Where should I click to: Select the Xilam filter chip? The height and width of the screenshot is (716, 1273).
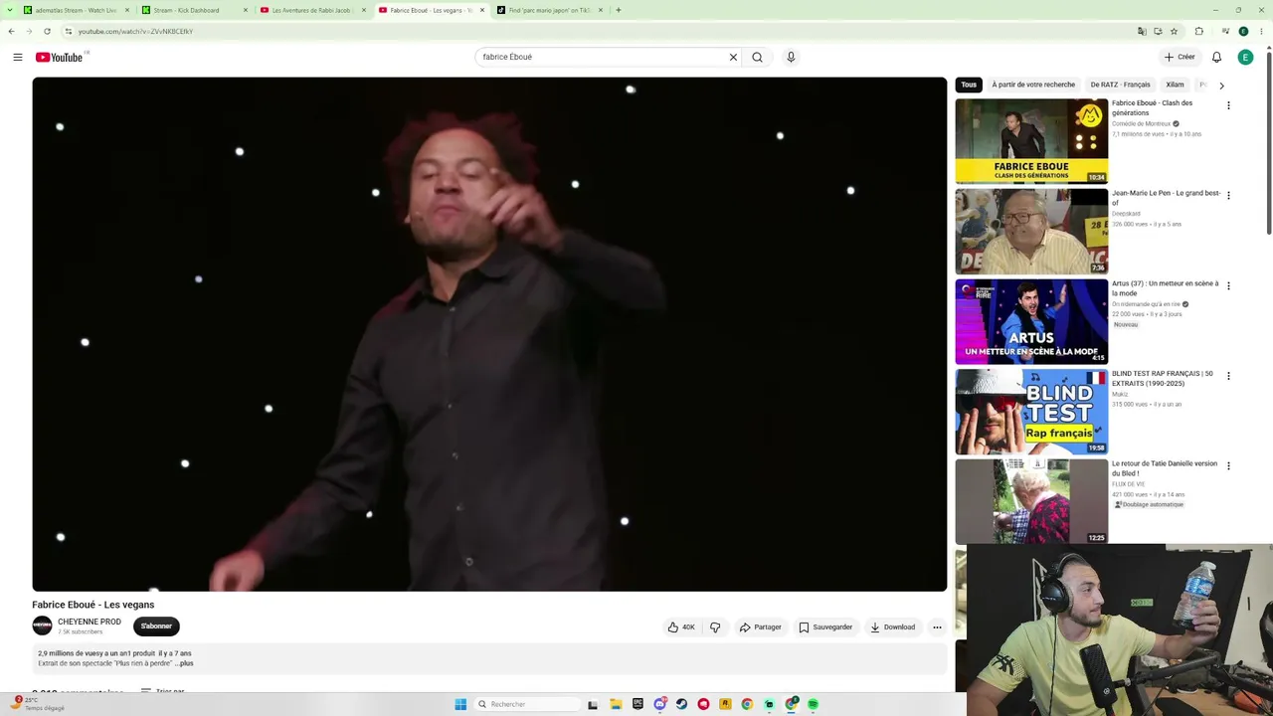[x=1175, y=85]
